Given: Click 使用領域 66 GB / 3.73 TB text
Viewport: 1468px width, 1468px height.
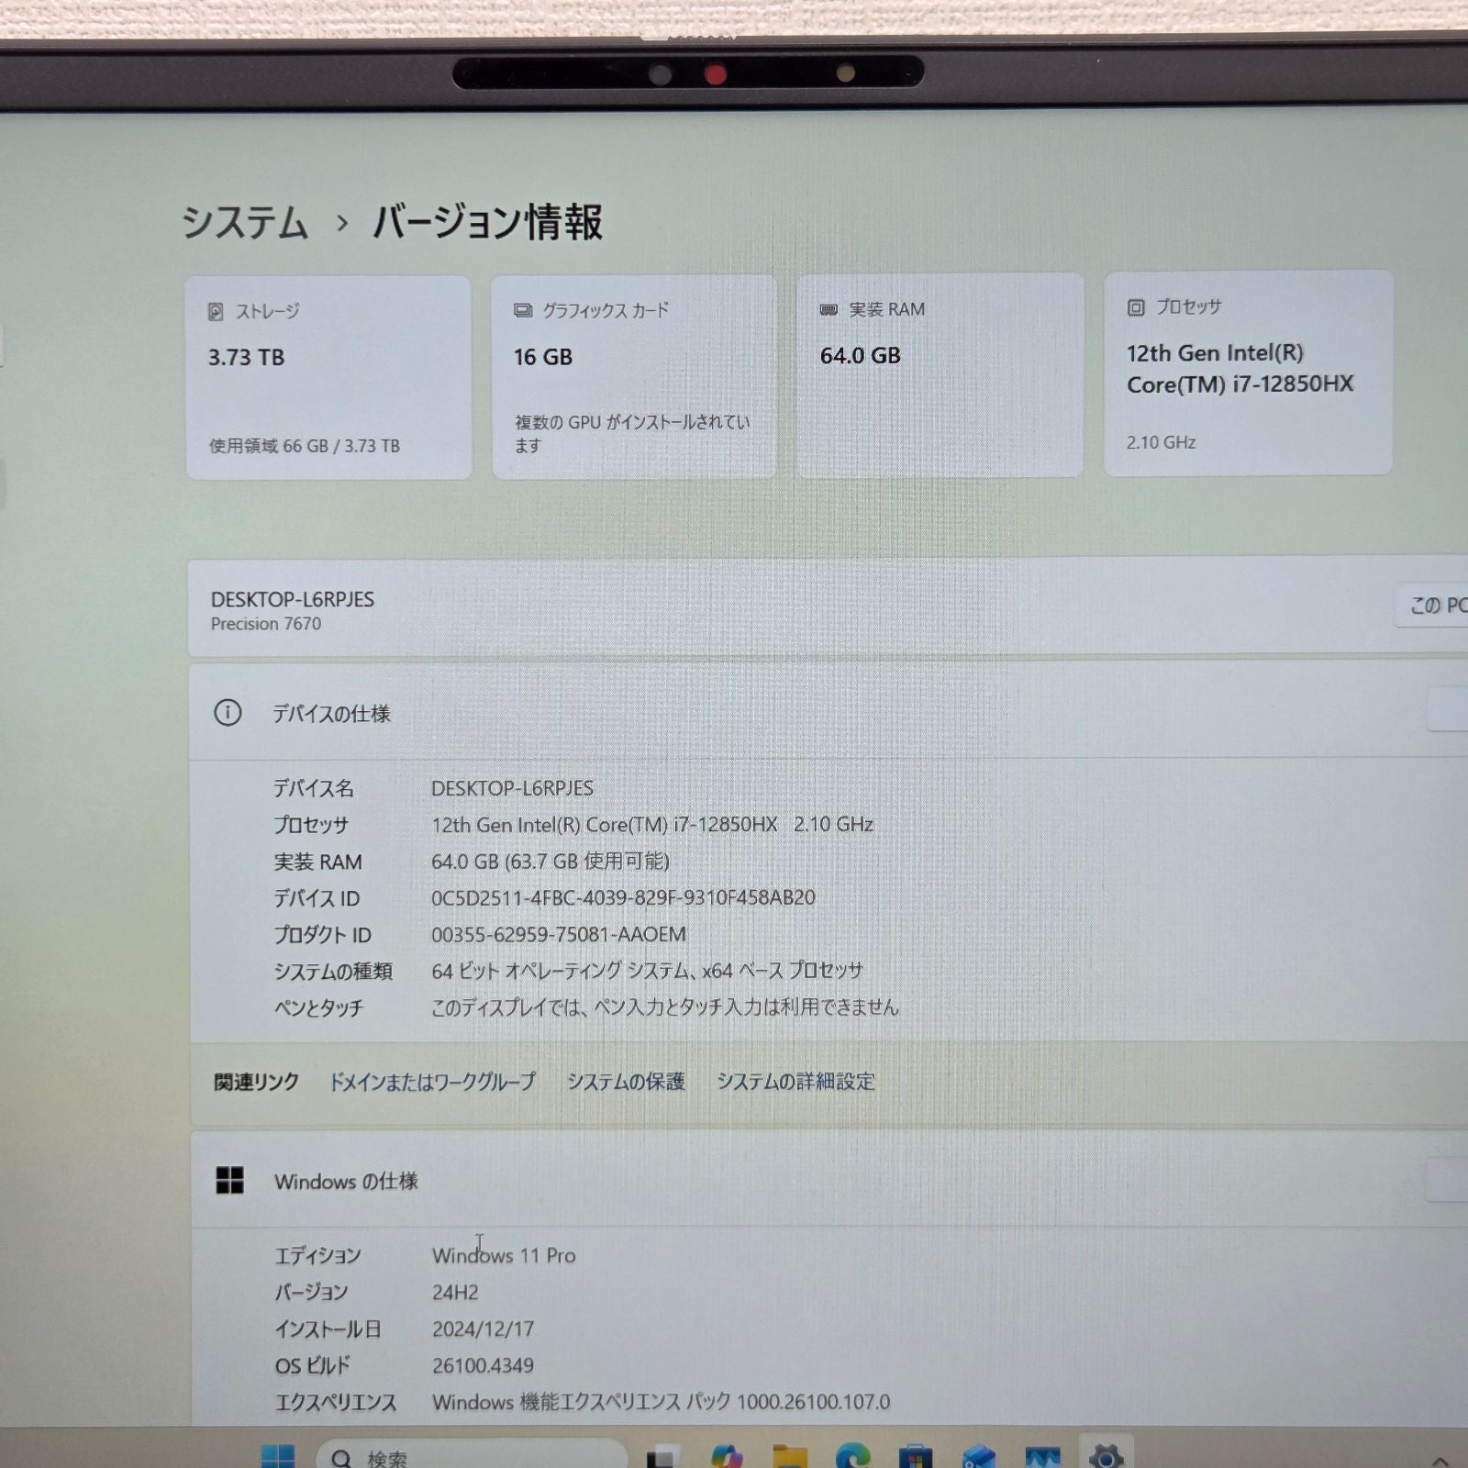Looking at the screenshot, I should (304, 446).
